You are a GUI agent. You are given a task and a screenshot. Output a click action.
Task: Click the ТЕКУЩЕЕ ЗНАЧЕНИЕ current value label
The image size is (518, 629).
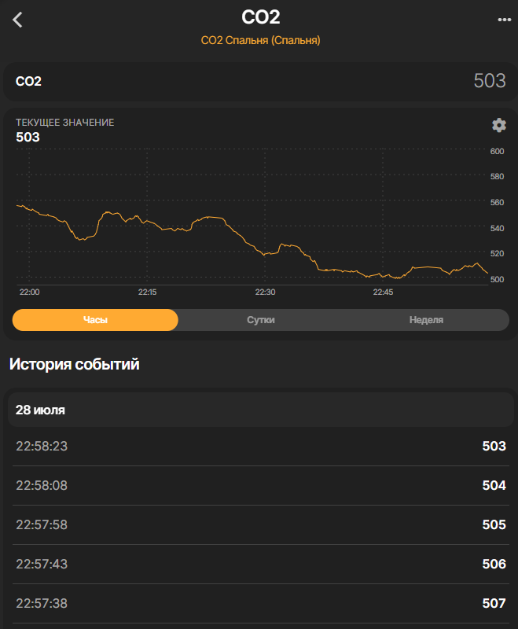(x=65, y=123)
